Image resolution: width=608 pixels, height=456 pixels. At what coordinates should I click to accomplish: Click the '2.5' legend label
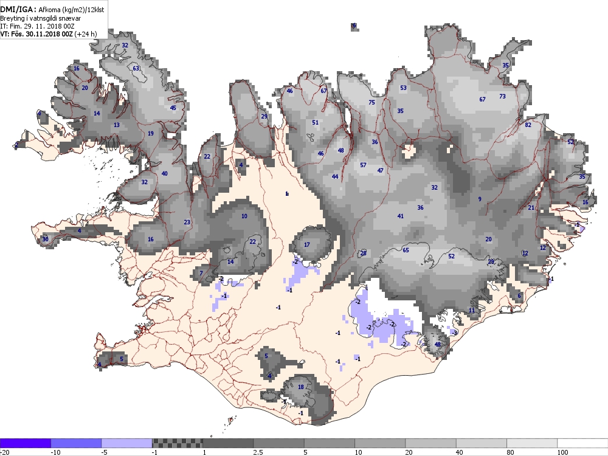click(x=258, y=452)
